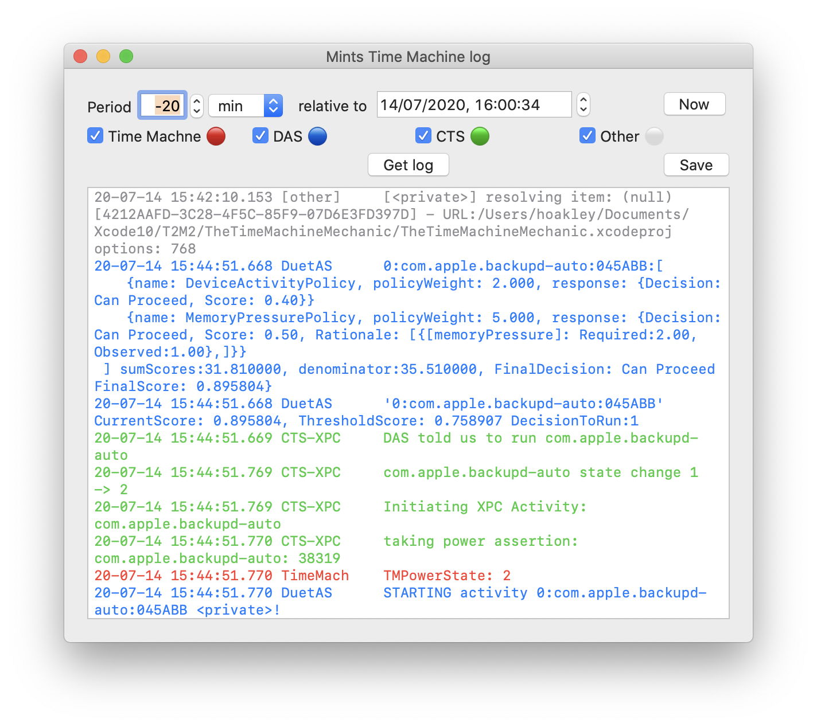The image size is (817, 727).
Task: Uncheck the Time Machne checkbox
Action: (x=95, y=136)
